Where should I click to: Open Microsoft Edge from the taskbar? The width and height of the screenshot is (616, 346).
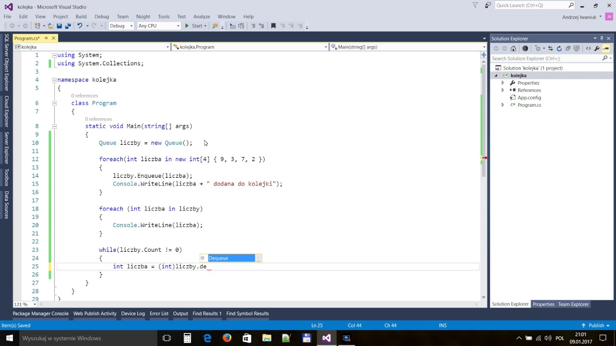tap(207, 338)
